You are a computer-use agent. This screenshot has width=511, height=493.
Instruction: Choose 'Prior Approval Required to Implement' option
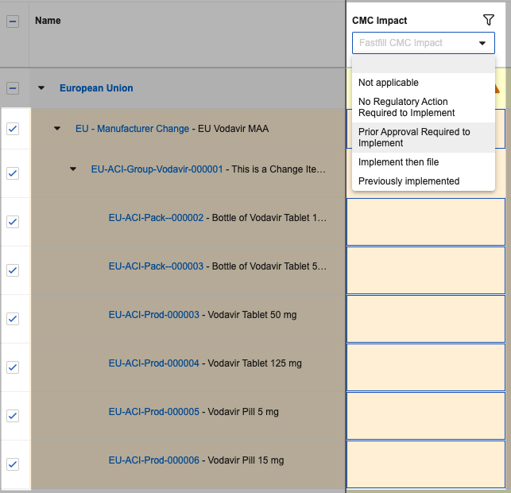(414, 138)
